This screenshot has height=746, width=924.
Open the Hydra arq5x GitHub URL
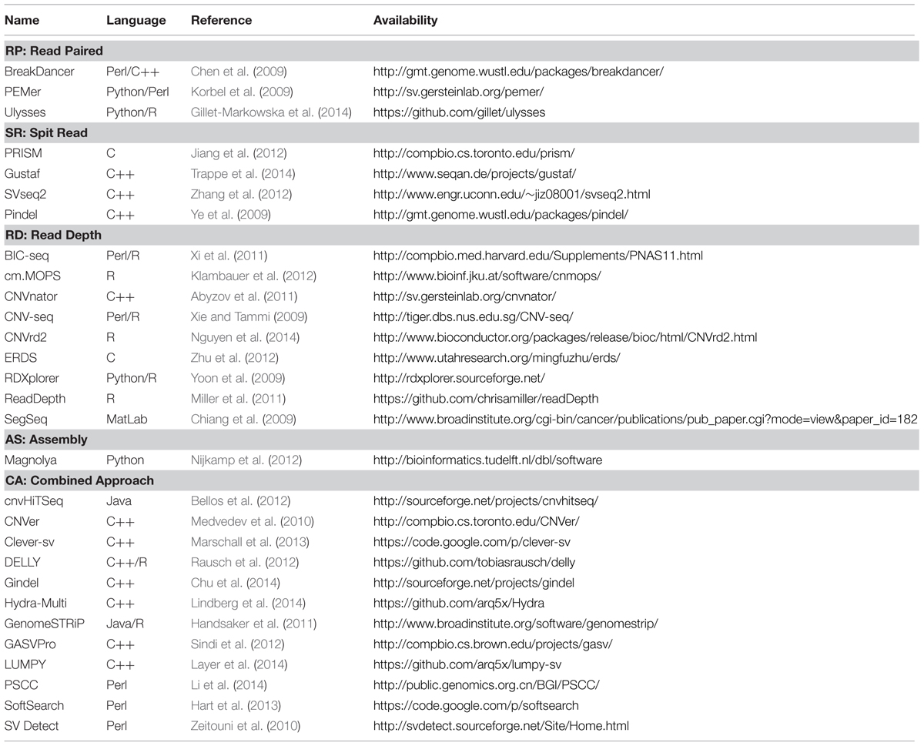(460, 603)
